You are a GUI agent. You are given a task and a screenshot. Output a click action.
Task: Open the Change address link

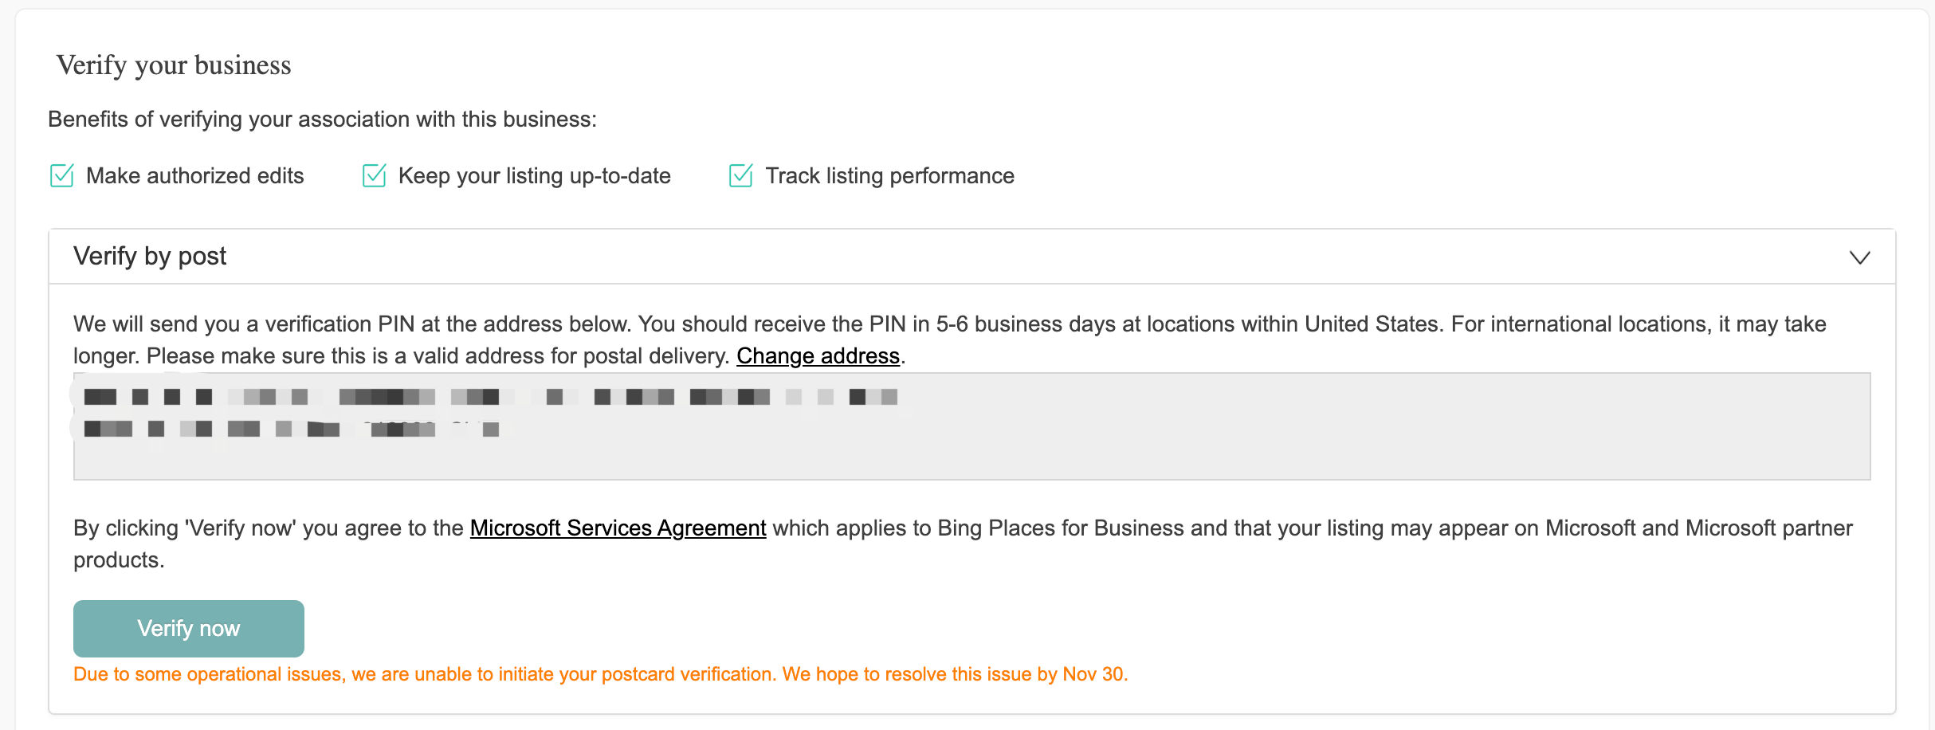point(818,356)
